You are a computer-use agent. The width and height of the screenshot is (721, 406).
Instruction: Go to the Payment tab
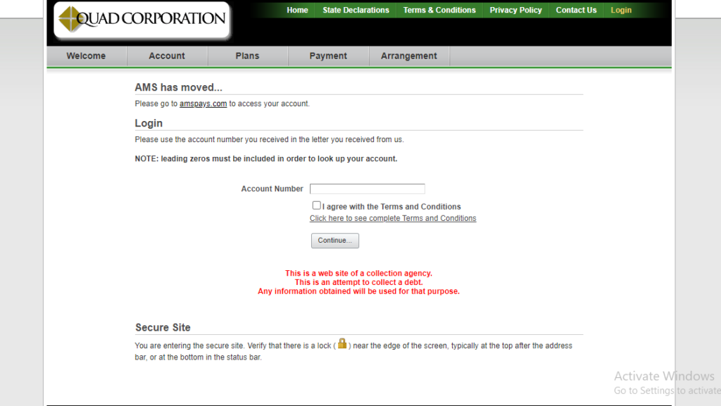point(328,56)
